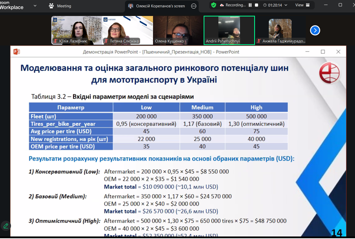The width and height of the screenshot is (355, 239).
Task: Select Andrii Pshenychnyi video thumbnail
Action: tap(229, 30)
